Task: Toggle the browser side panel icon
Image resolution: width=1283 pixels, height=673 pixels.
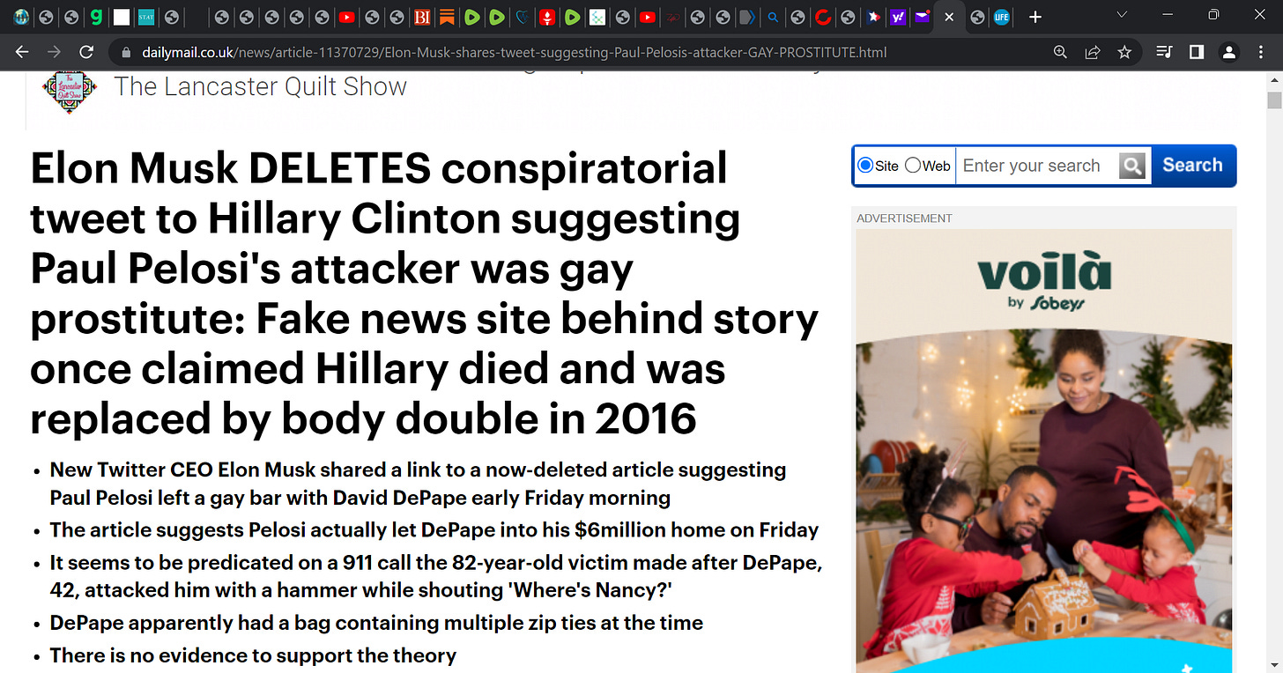Action: 1196,52
